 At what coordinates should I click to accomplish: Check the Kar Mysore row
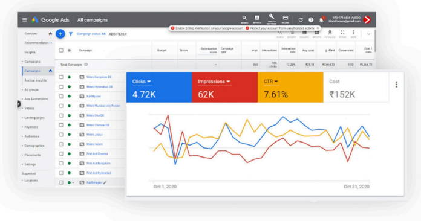(x=61, y=97)
